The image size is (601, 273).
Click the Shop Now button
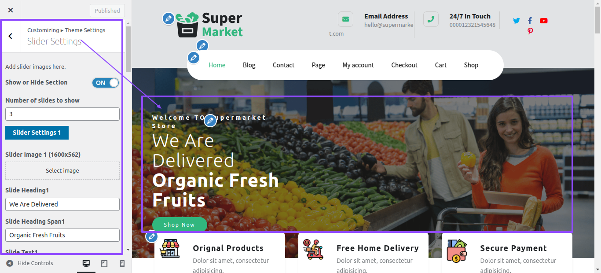click(180, 225)
